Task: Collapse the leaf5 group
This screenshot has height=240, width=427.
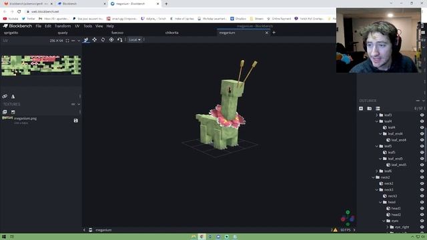Action: [x=377, y=146]
